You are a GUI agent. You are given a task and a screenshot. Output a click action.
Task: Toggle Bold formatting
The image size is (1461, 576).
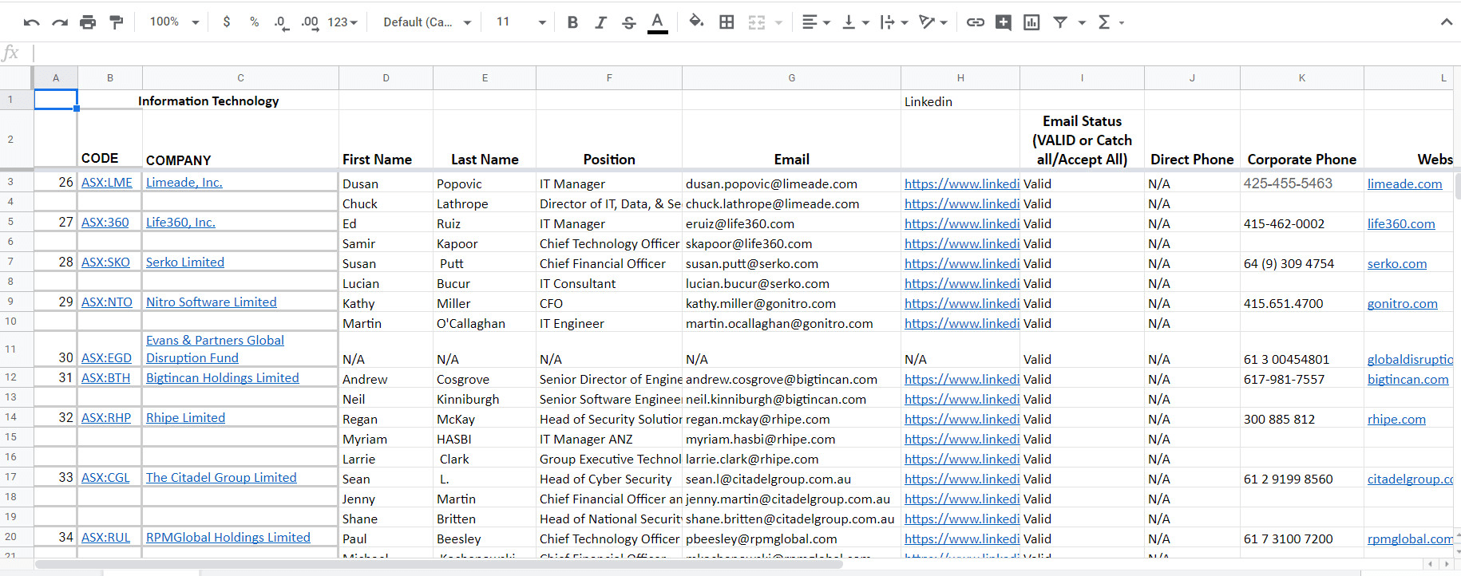click(x=572, y=22)
